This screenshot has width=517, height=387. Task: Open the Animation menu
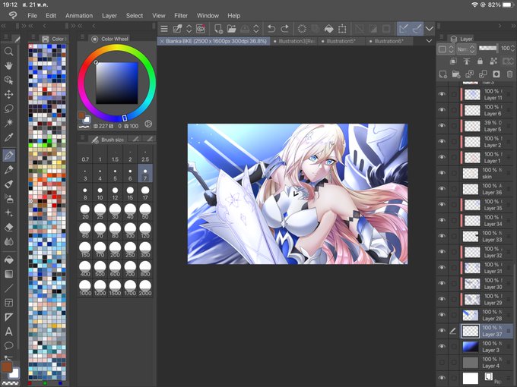pos(79,15)
